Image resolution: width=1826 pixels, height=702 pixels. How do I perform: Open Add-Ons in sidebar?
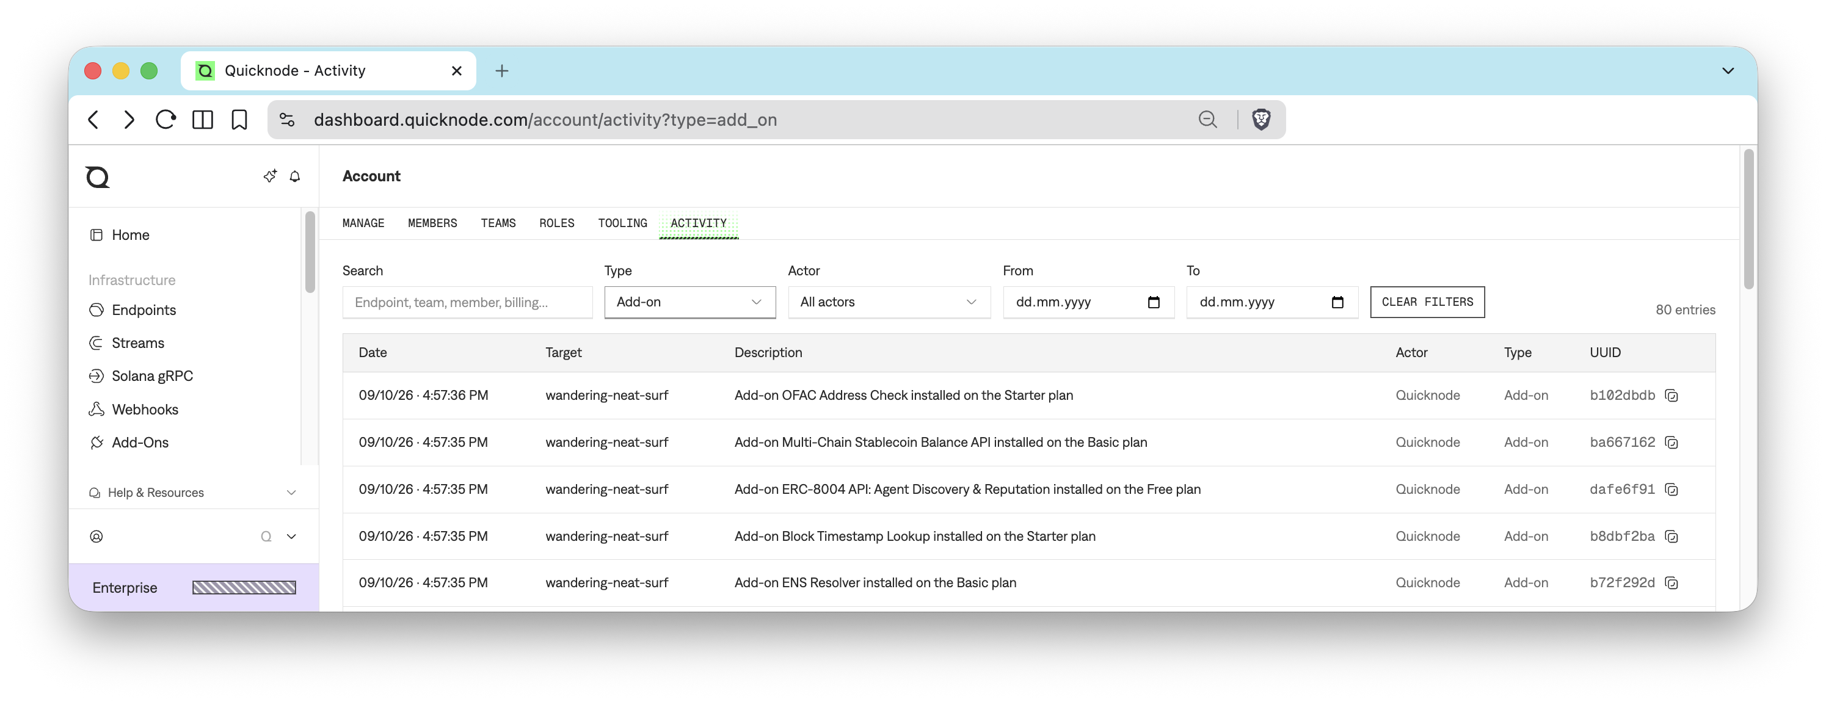click(x=129, y=443)
